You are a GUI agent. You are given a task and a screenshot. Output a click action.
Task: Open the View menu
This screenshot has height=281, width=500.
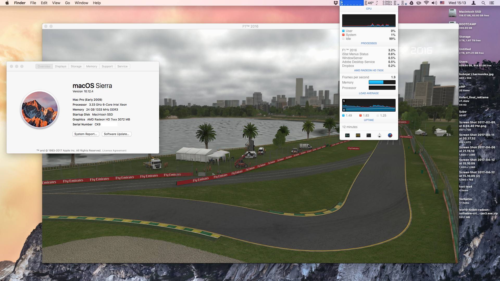tap(56, 3)
